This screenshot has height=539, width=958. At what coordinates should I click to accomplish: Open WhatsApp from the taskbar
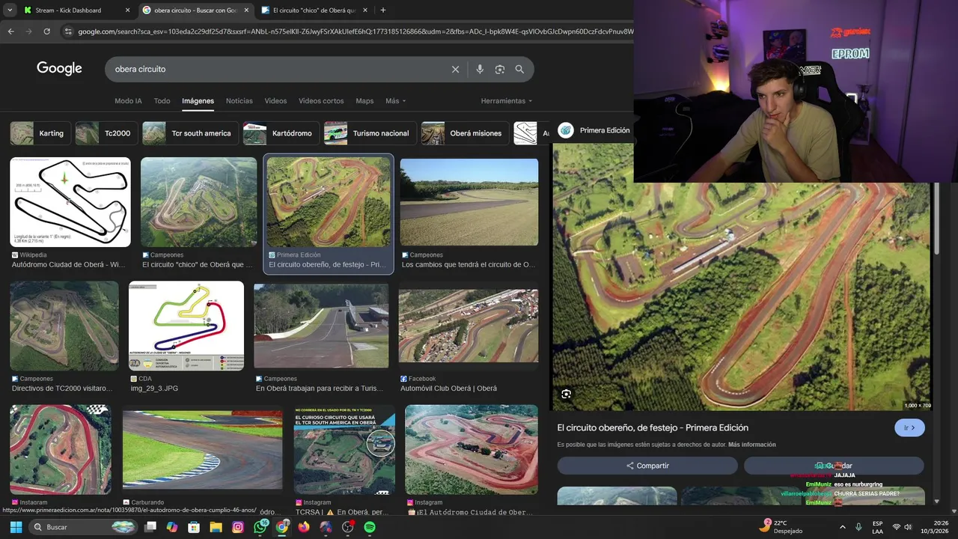pos(260,527)
